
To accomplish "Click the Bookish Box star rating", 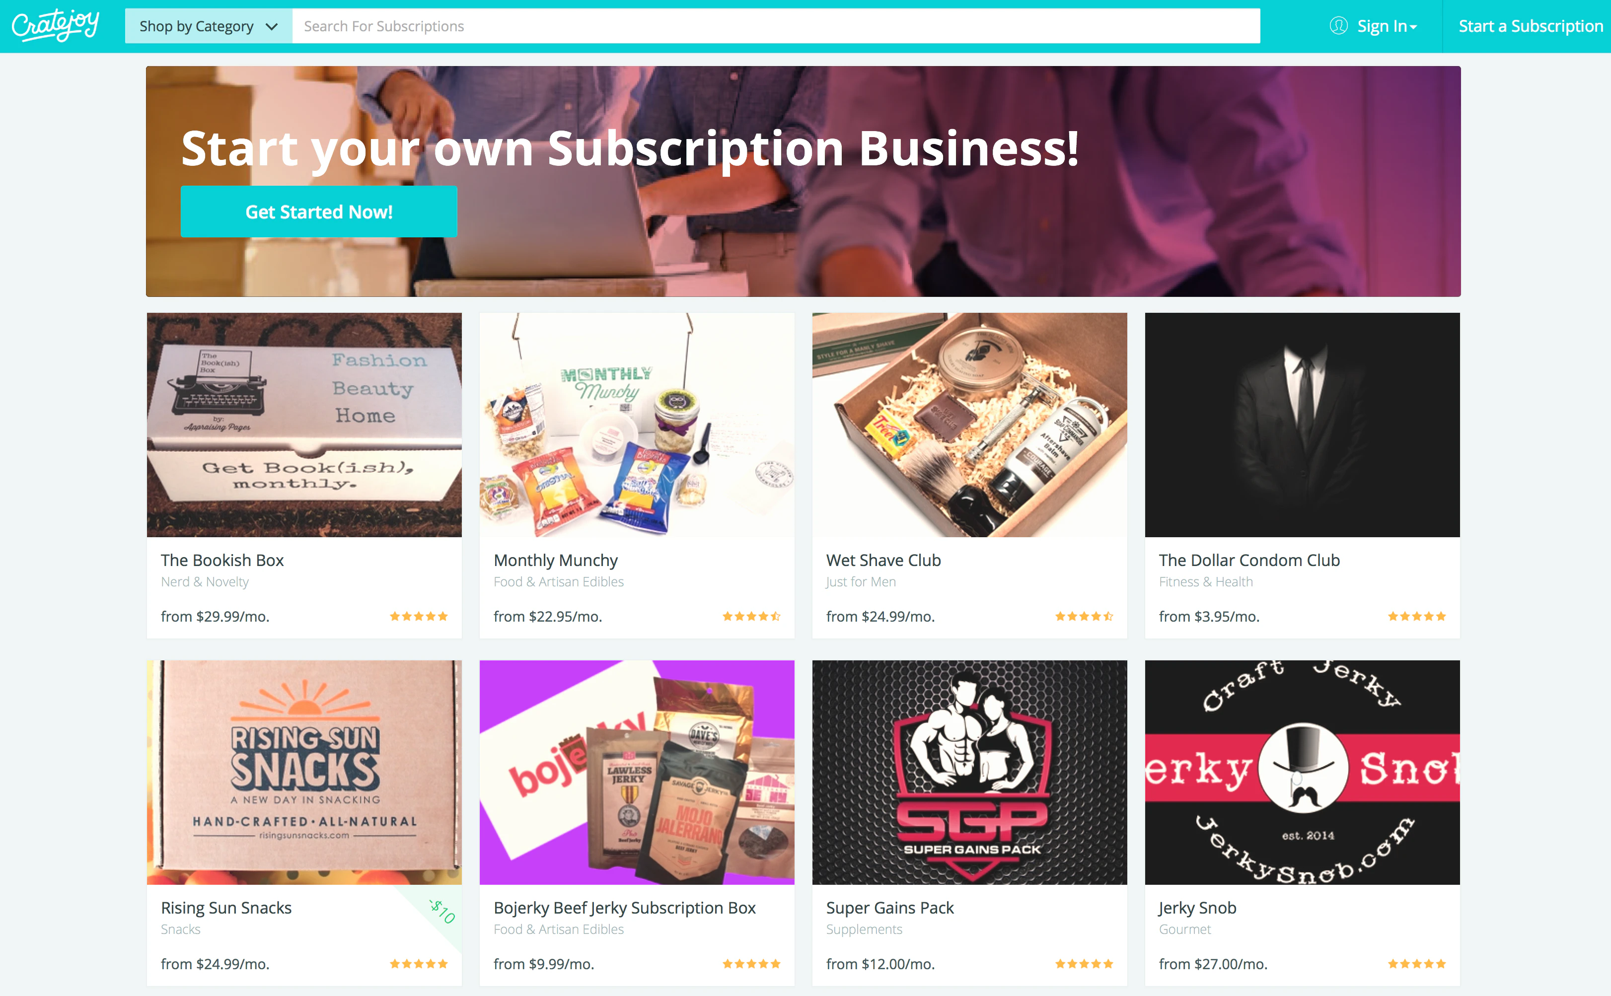I will [x=419, y=617].
